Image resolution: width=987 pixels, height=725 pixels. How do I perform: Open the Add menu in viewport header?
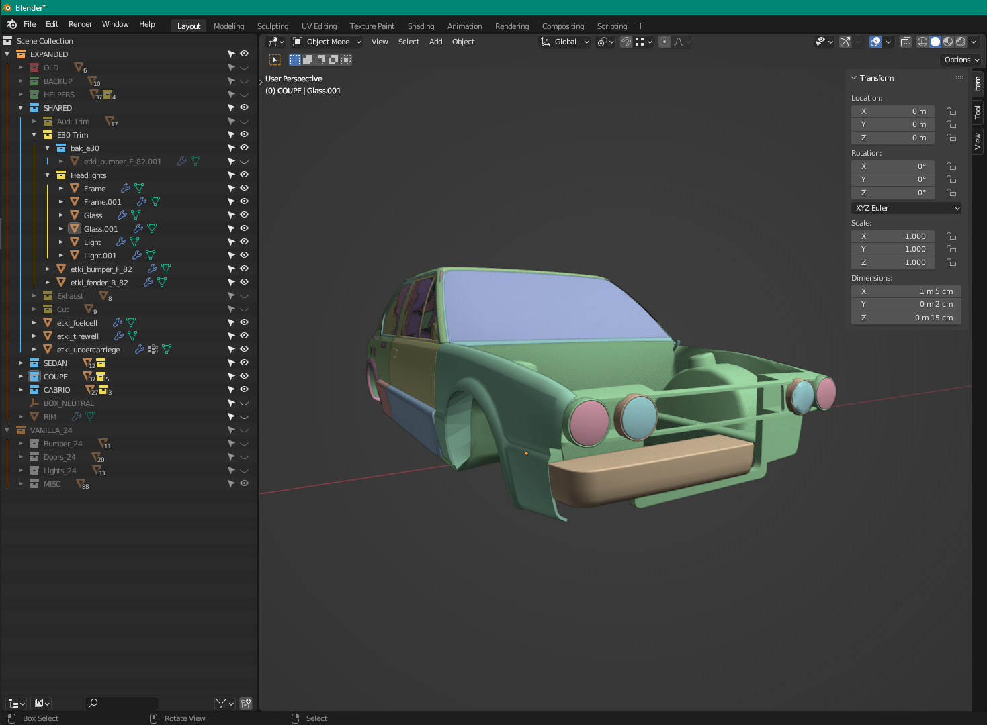(x=435, y=42)
